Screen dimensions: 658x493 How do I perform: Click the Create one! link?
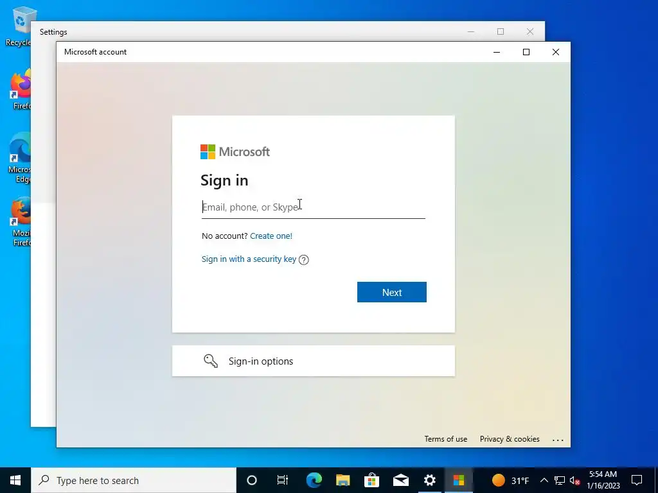[271, 236]
